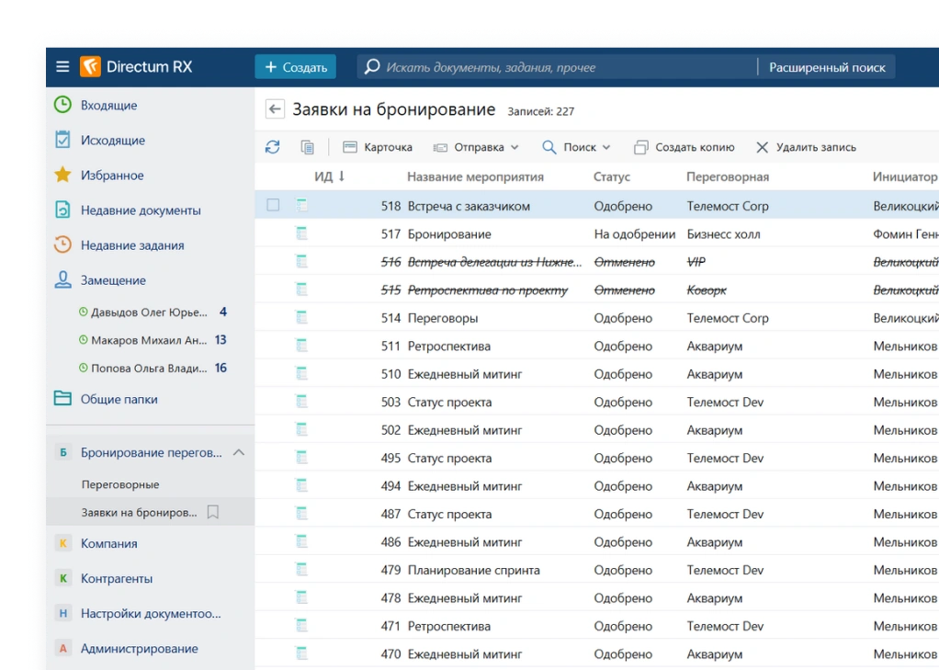The height and width of the screenshot is (670, 939).
Task: Click the hamburger menu icon
Action: click(x=62, y=67)
